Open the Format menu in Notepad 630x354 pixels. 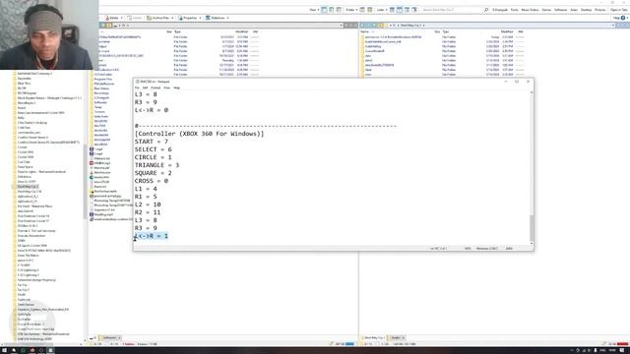pyautogui.click(x=156, y=88)
